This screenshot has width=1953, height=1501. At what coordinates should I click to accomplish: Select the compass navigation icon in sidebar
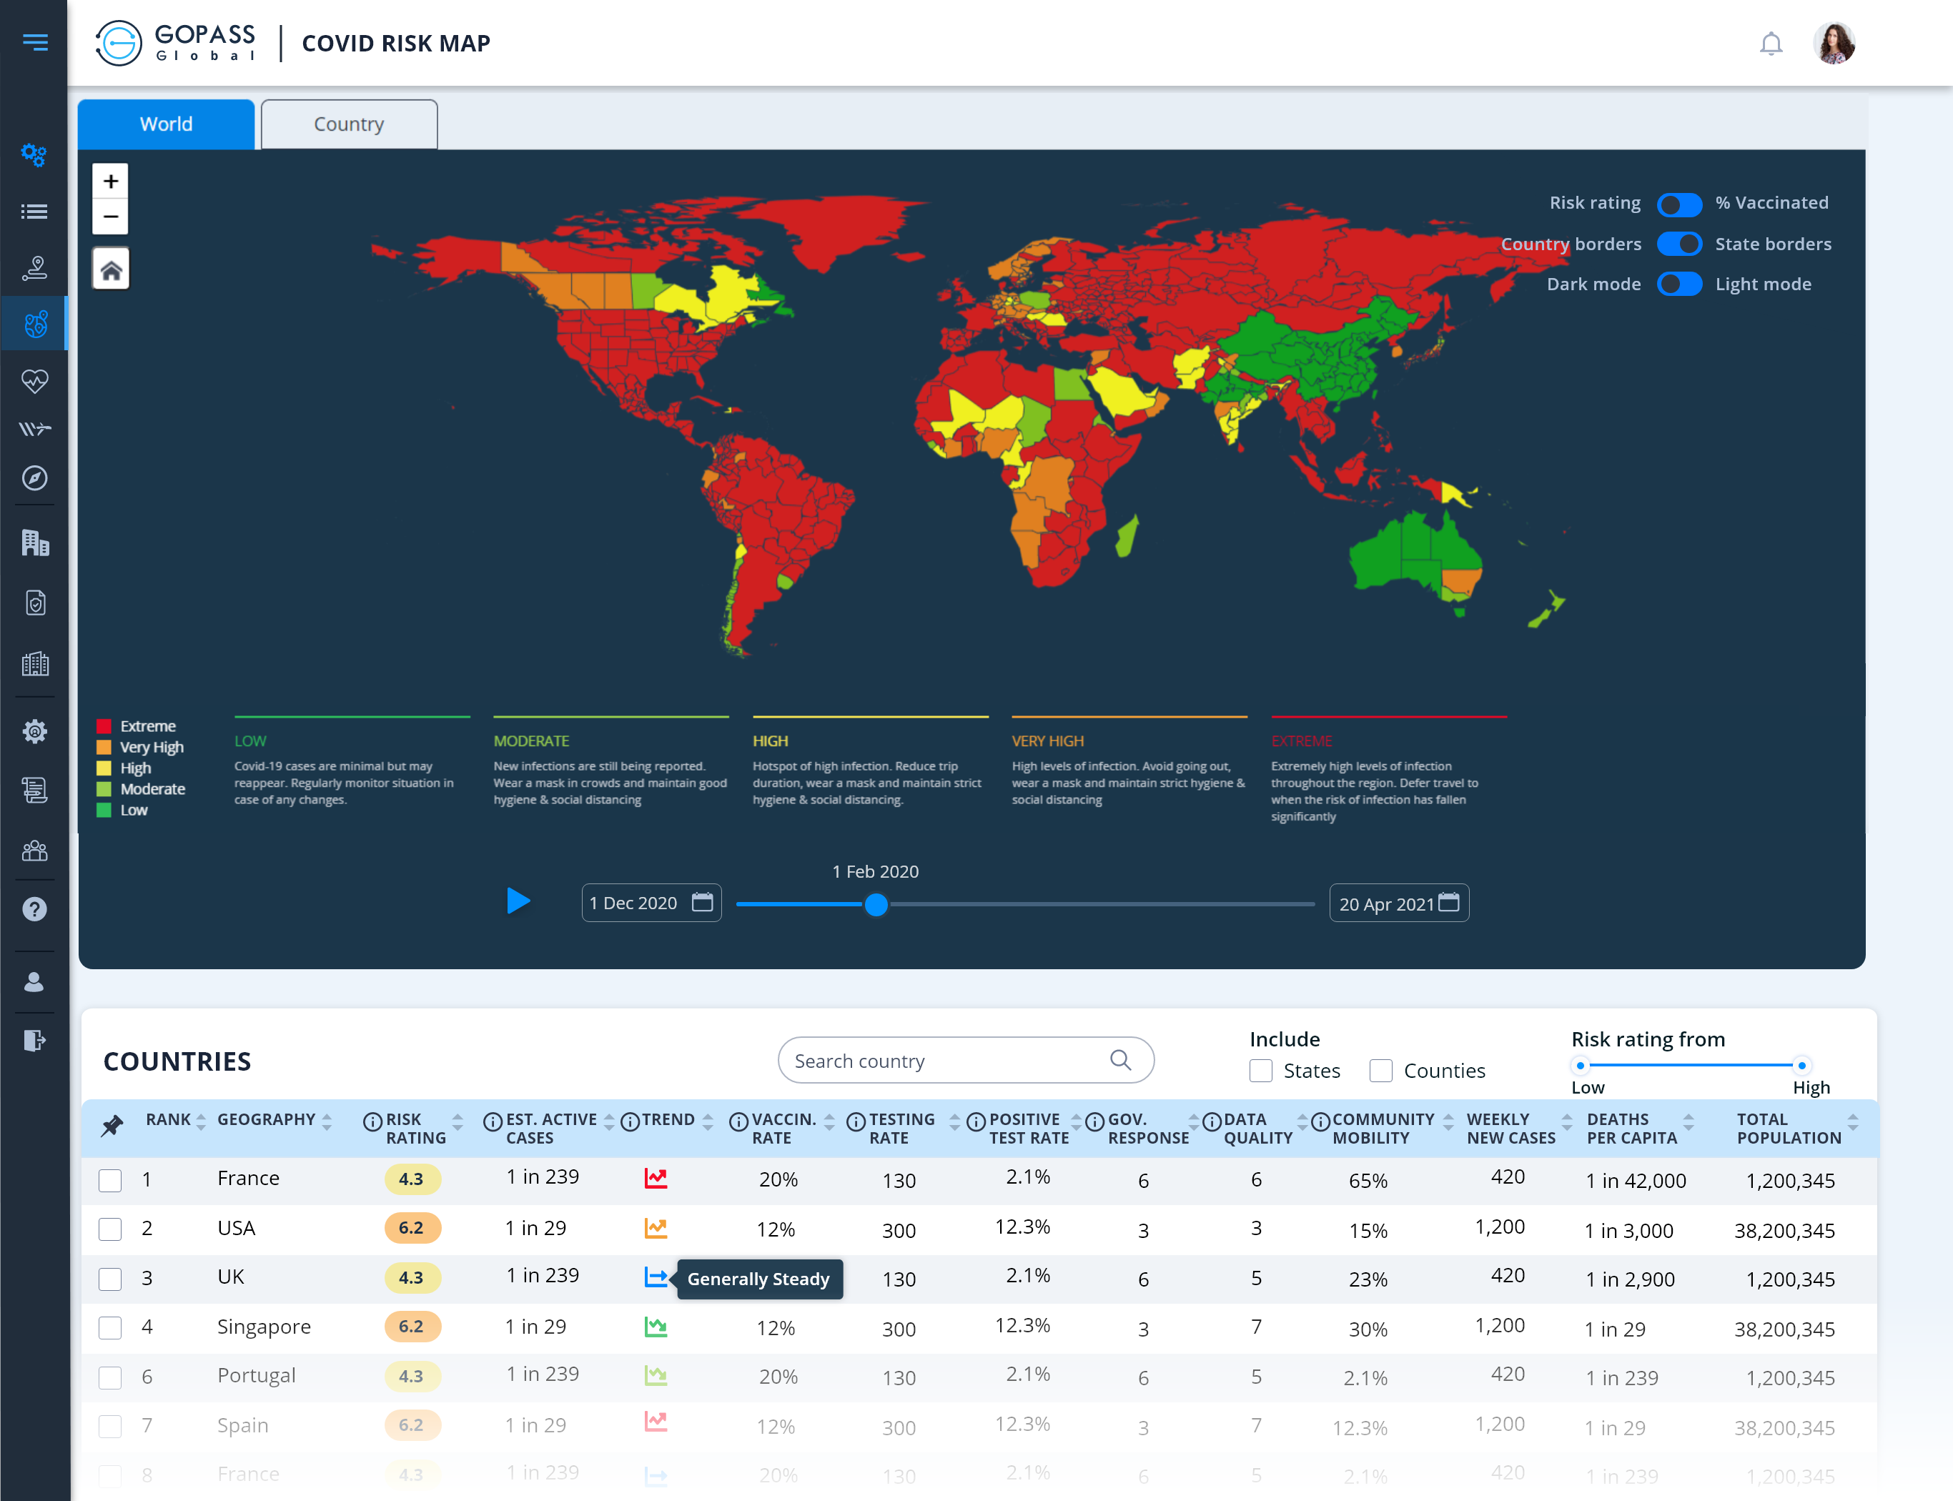click(34, 478)
